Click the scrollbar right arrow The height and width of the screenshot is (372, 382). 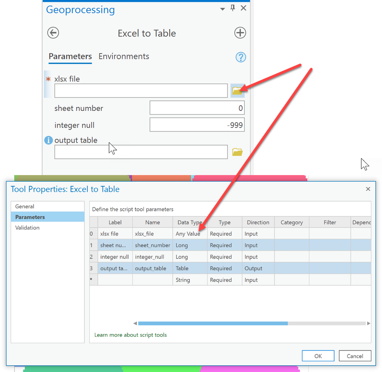coord(369,323)
